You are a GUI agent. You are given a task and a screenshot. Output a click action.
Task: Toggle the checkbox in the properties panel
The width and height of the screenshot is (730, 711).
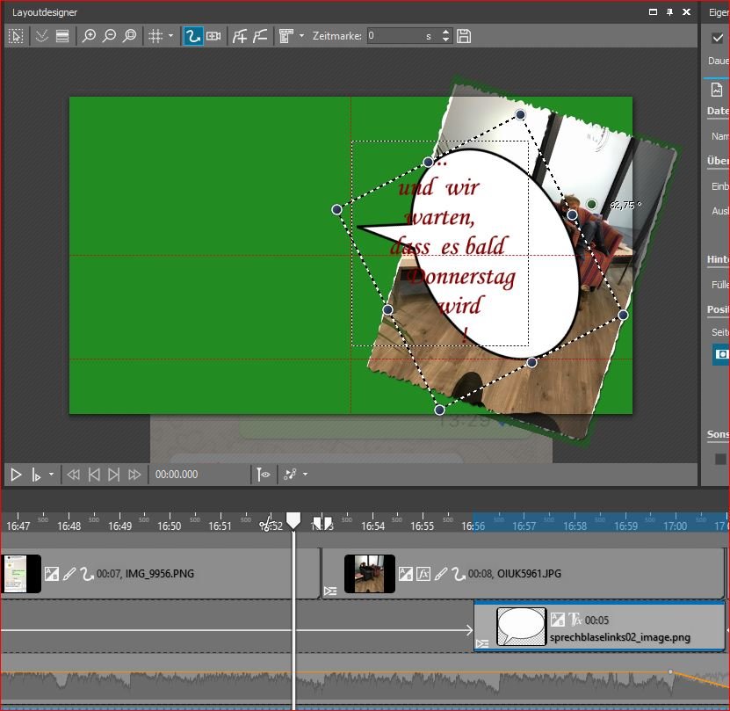pyautogui.click(x=718, y=37)
